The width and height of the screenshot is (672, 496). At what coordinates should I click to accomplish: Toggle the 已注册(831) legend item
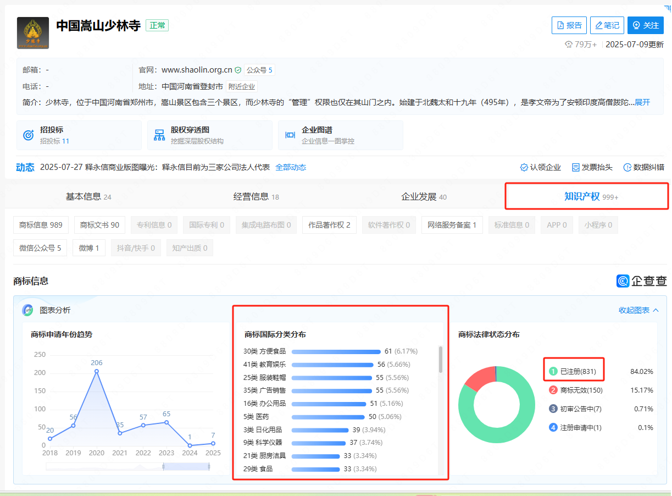pyautogui.click(x=573, y=372)
